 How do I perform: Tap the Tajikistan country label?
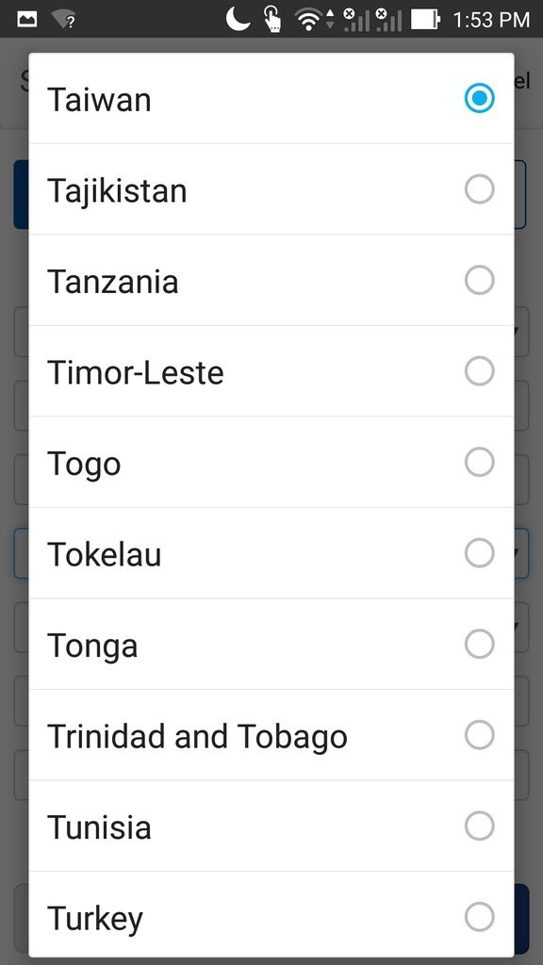[x=117, y=190]
